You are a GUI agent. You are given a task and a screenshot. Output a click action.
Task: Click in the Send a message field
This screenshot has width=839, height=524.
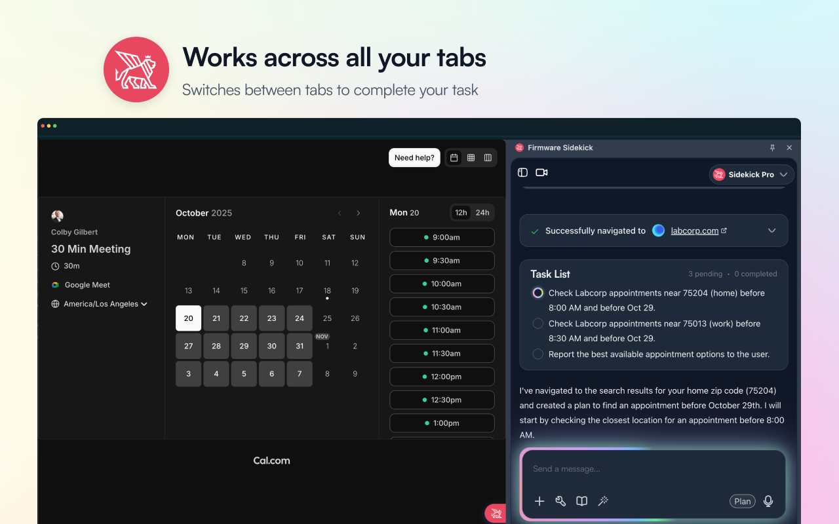(x=653, y=469)
